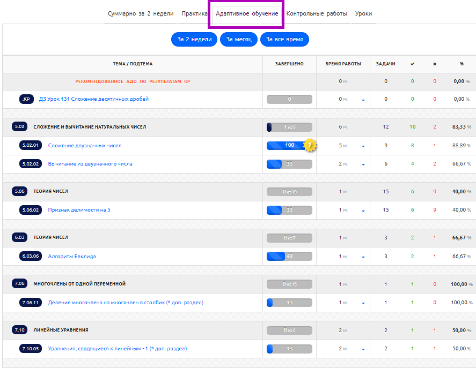Click the 7.06 topic badge
476x368 pixels.
point(20,284)
